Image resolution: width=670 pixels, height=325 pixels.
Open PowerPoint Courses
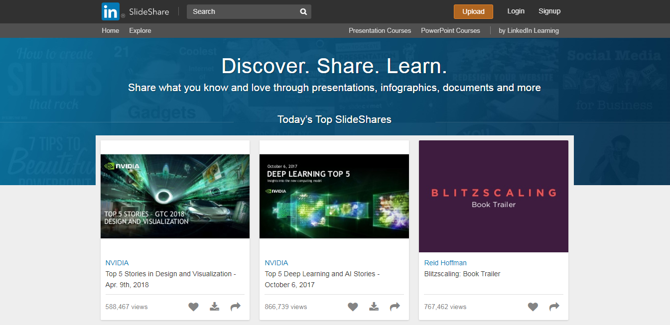click(x=450, y=30)
